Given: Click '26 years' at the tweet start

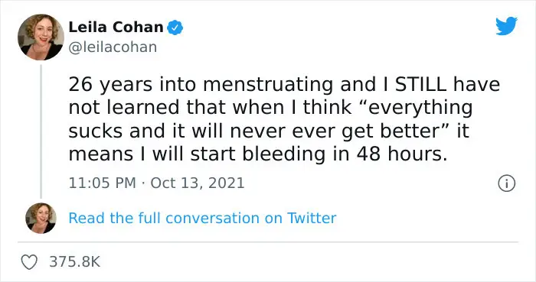Looking at the screenshot, I should 110,86.
